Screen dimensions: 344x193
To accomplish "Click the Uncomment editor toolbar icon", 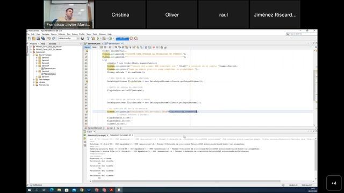I will (x=165, y=47).
